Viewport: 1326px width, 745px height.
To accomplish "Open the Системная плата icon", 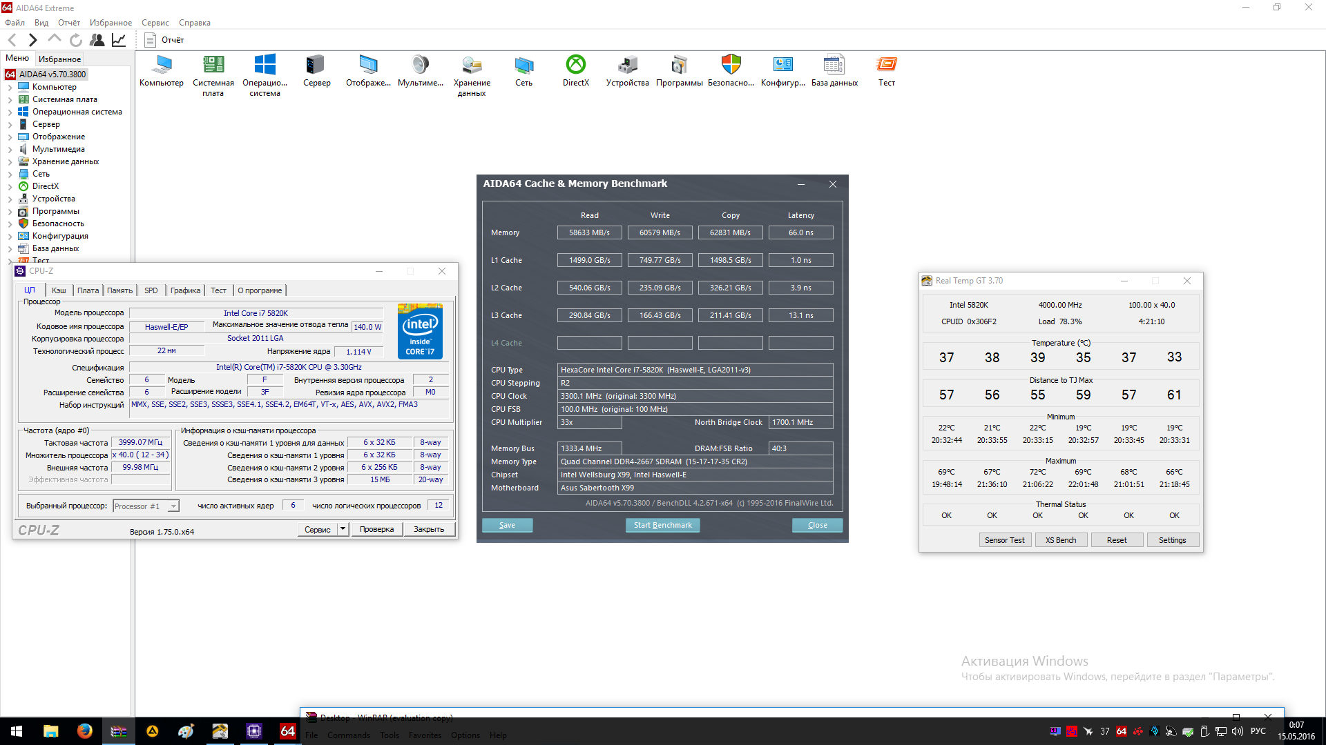I will [x=213, y=66].
